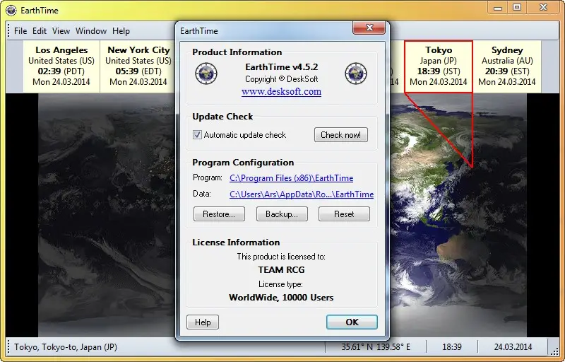Click the Check now! button
The height and width of the screenshot is (362, 565).
340,135
